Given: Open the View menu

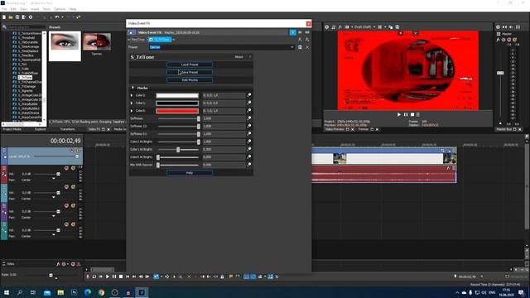Looking at the screenshot, I should coord(24,9).
